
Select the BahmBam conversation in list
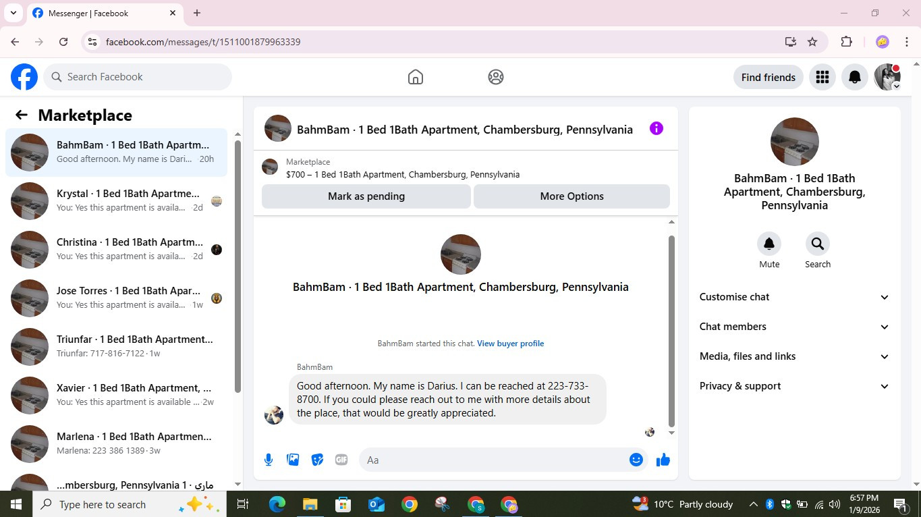[116, 153]
